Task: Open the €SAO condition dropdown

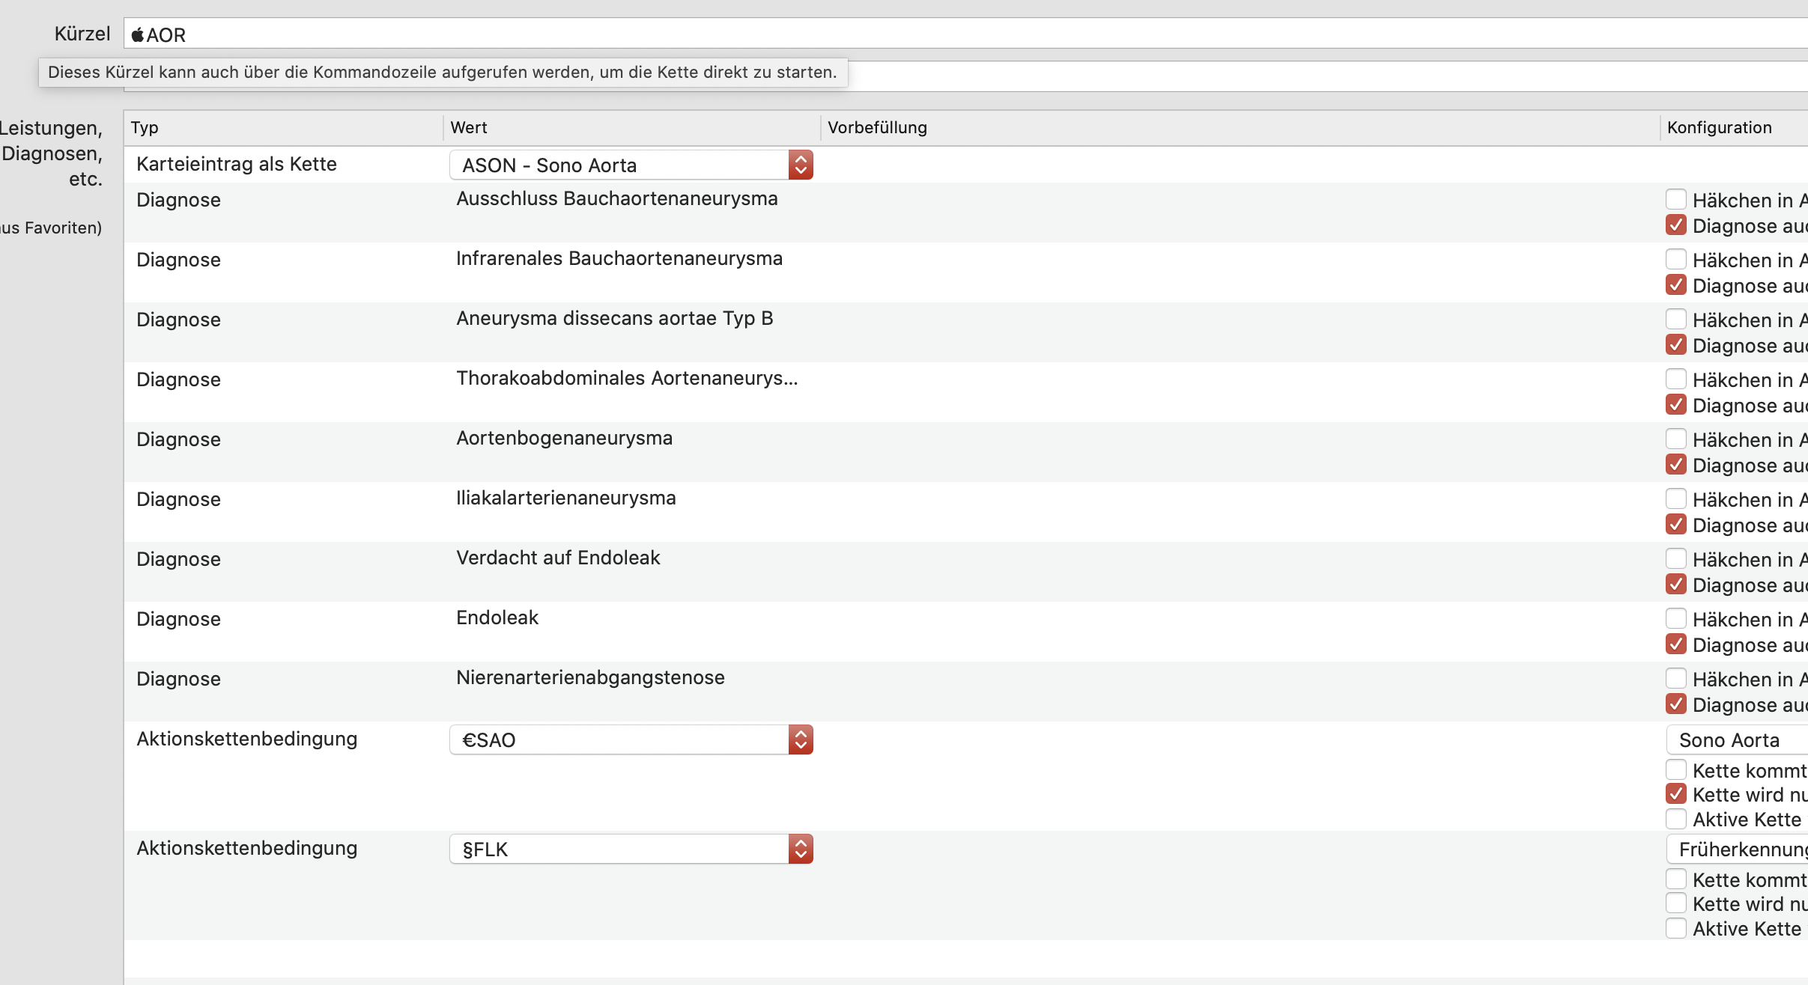Action: coord(631,740)
